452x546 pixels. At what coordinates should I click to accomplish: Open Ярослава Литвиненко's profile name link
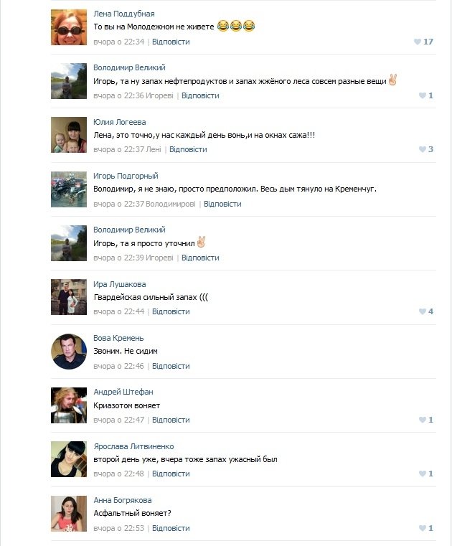133,446
